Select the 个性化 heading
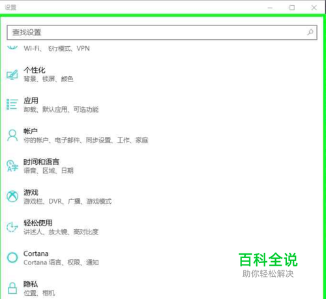326x299 pixels. pyautogui.click(x=35, y=70)
